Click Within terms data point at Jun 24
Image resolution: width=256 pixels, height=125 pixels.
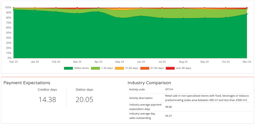click(x=141, y=16)
